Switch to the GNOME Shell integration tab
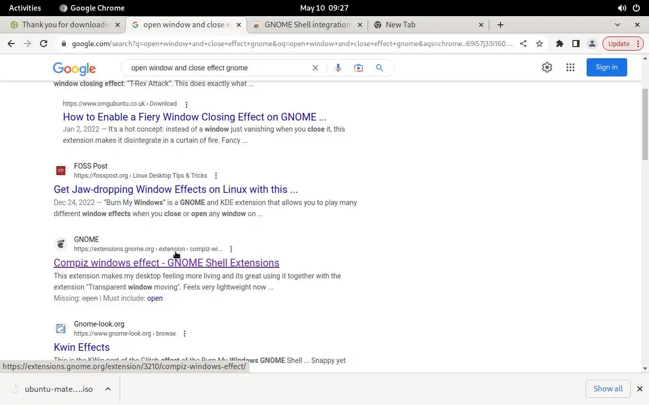The height and width of the screenshot is (405, 649). tap(307, 24)
